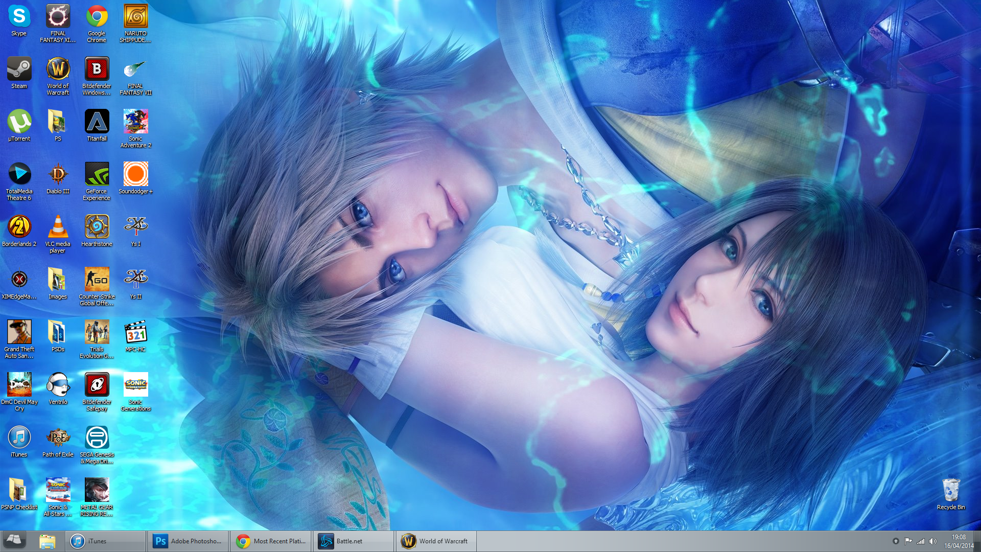The height and width of the screenshot is (552, 981).
Task: Launch Sonic & All-Stars Racing icon
Action: (58, 497)
